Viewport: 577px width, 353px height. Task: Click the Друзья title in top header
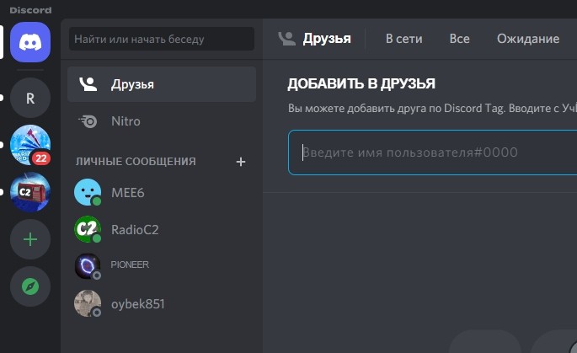pos(327,39)
